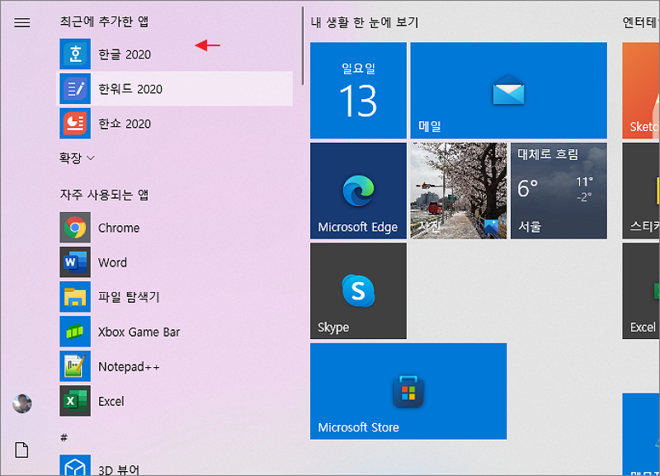
Task: Select the 한글 2020 text label
Action: (x=124, y=54)
